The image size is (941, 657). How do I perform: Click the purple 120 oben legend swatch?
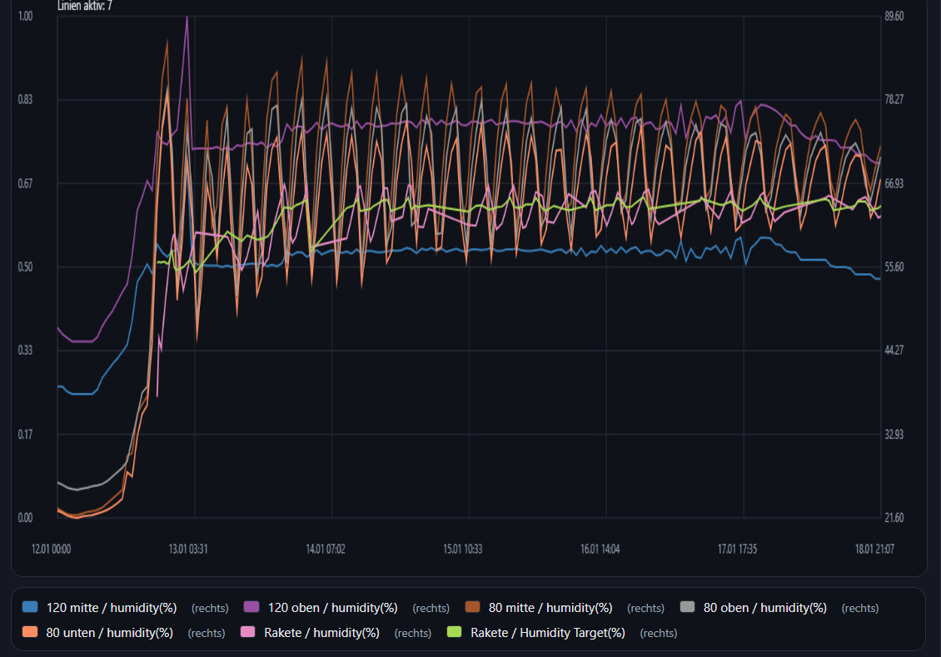pos(252,608)
